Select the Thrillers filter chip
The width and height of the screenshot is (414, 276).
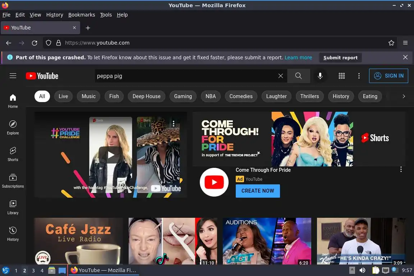tap(310, 96)
